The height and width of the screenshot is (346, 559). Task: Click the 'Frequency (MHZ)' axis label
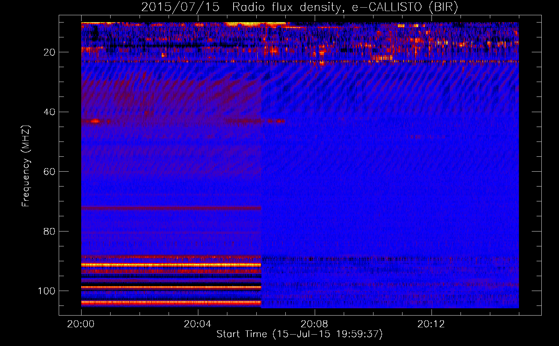[x=26, y=166]
